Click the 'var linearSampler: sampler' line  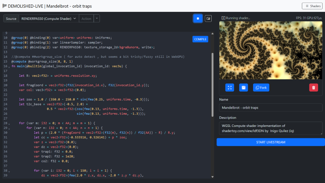(x=57, y=43)
